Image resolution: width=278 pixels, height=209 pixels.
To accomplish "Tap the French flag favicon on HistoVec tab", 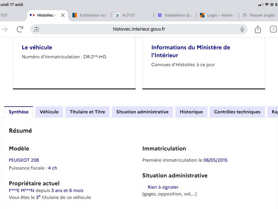I will point(32,15).
